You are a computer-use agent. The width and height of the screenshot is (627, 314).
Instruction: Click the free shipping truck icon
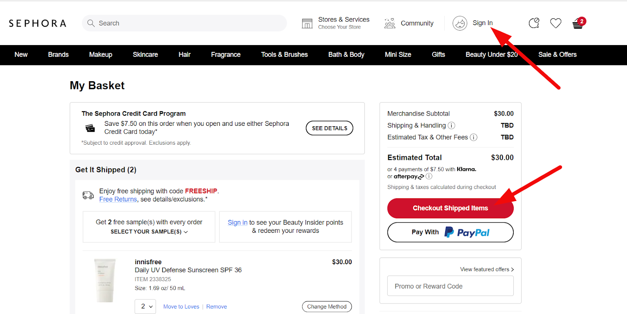click(x=88, y=195)
